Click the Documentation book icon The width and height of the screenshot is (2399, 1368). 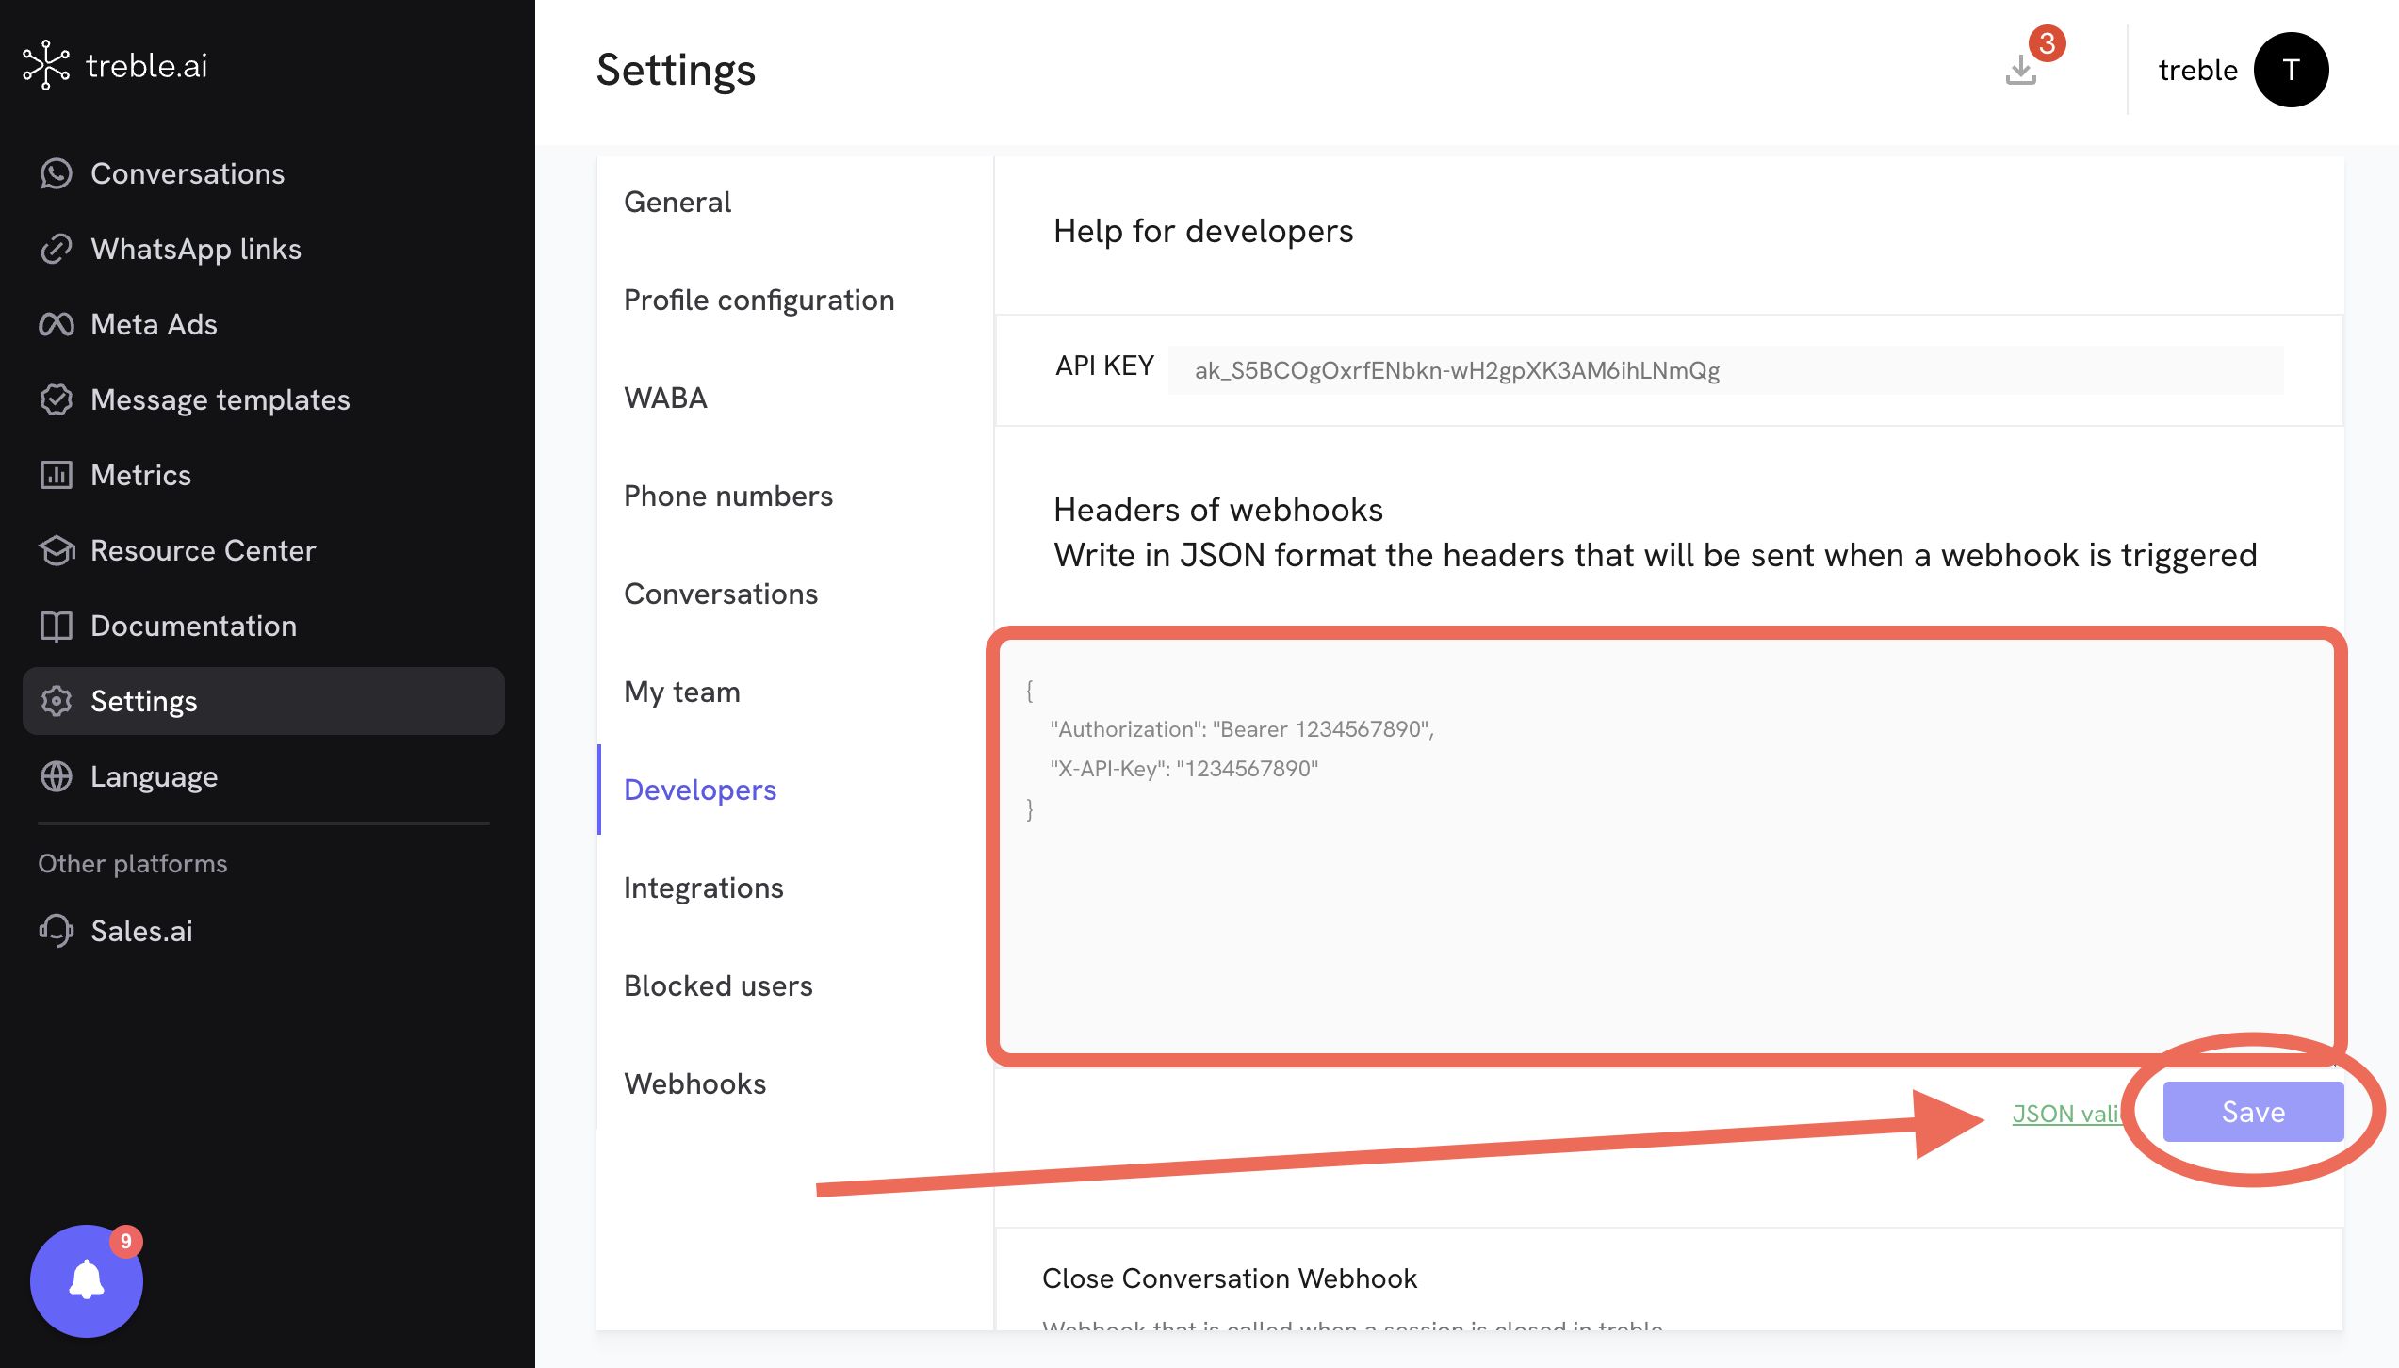[57, 626]
